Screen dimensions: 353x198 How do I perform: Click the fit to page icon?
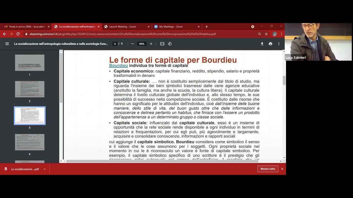tap(162, 44)
